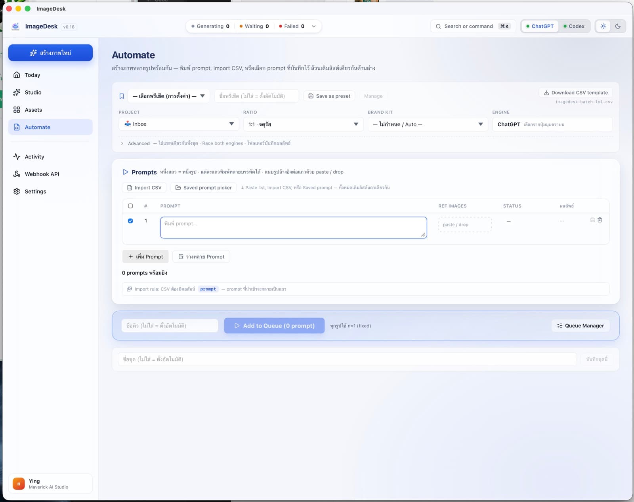The height and width of the screenshot is (502, 634).
Task: Click the preset bookmark icon
Action: point(122,96)
